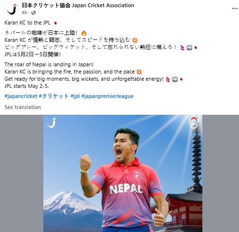Open the #japancricket hashtag
This screenshot has width=239, height=232.
[x=21, y=96]
